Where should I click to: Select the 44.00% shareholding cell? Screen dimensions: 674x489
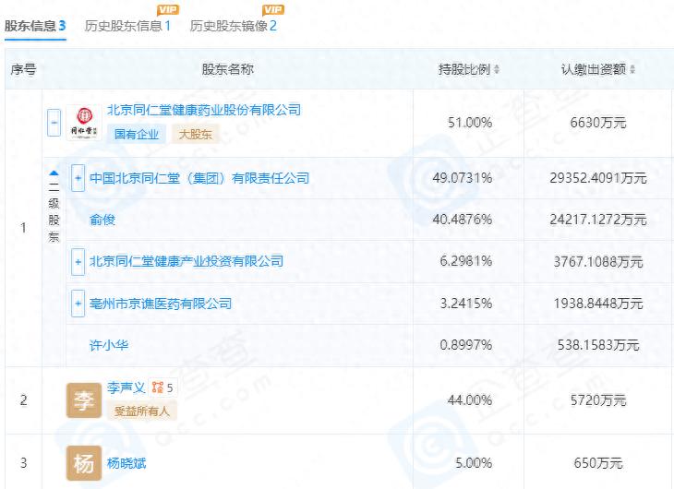click(470, 400)
